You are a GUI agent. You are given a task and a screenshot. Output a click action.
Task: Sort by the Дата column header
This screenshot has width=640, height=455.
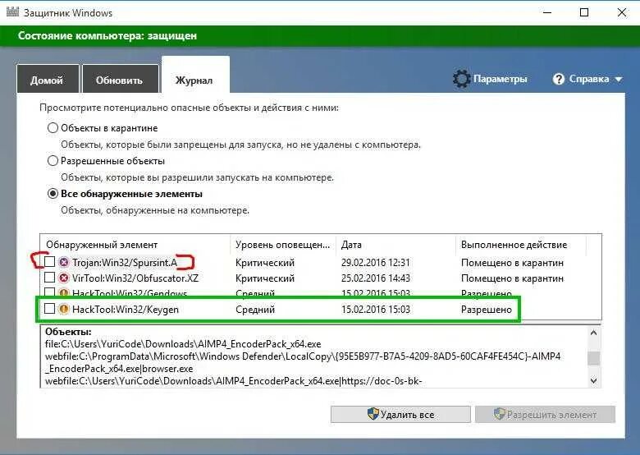tap(396, 245)
